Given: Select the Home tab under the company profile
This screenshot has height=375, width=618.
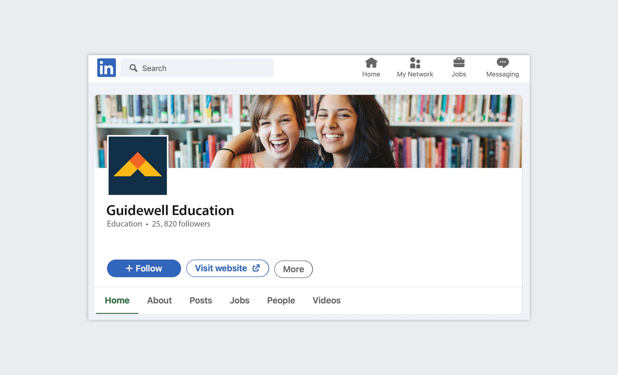Looking at the screenshot, I should (x=117, y=300).
